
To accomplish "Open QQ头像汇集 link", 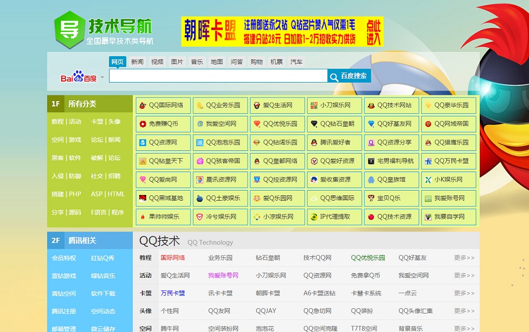I will click(416, 311).
